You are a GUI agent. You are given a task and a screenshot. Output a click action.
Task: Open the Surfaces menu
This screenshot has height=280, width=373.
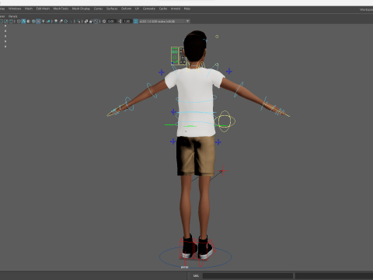[112, 9]
